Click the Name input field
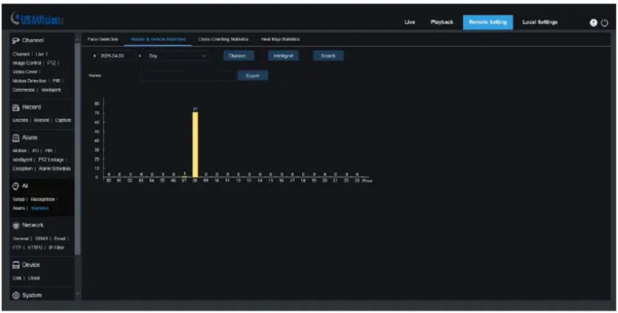This screenshot has width=618, height=313. (188, 76)
